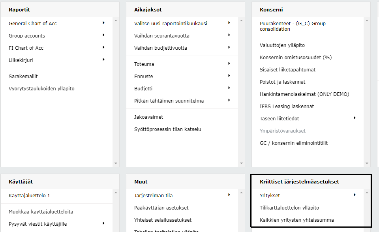Open the Valitse uusi raportointikuukausi arrow
The image size is (379, 232).
[229, 23]
